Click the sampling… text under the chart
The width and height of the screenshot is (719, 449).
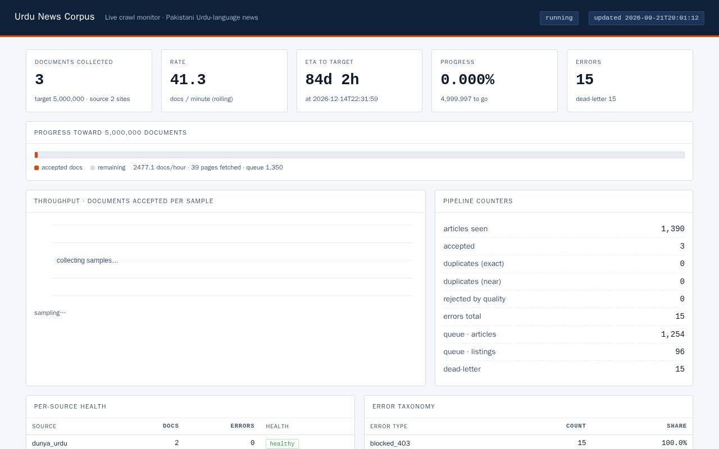tap(50, 313)
